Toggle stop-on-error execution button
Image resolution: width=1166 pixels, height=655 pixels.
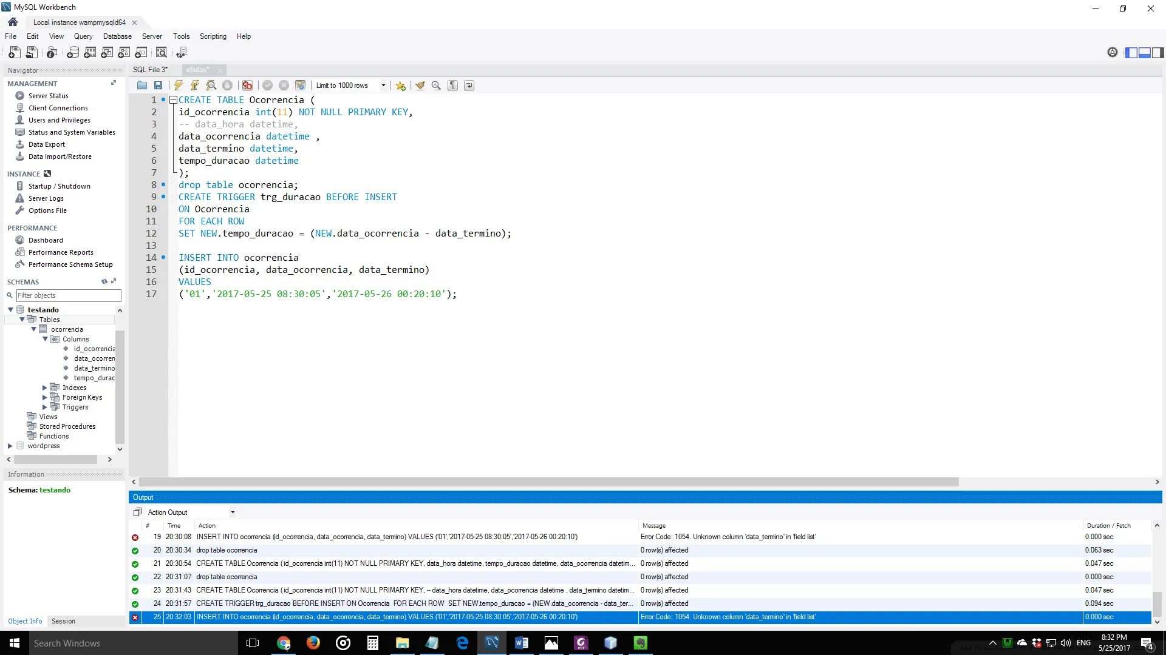[x=247, y=86]
